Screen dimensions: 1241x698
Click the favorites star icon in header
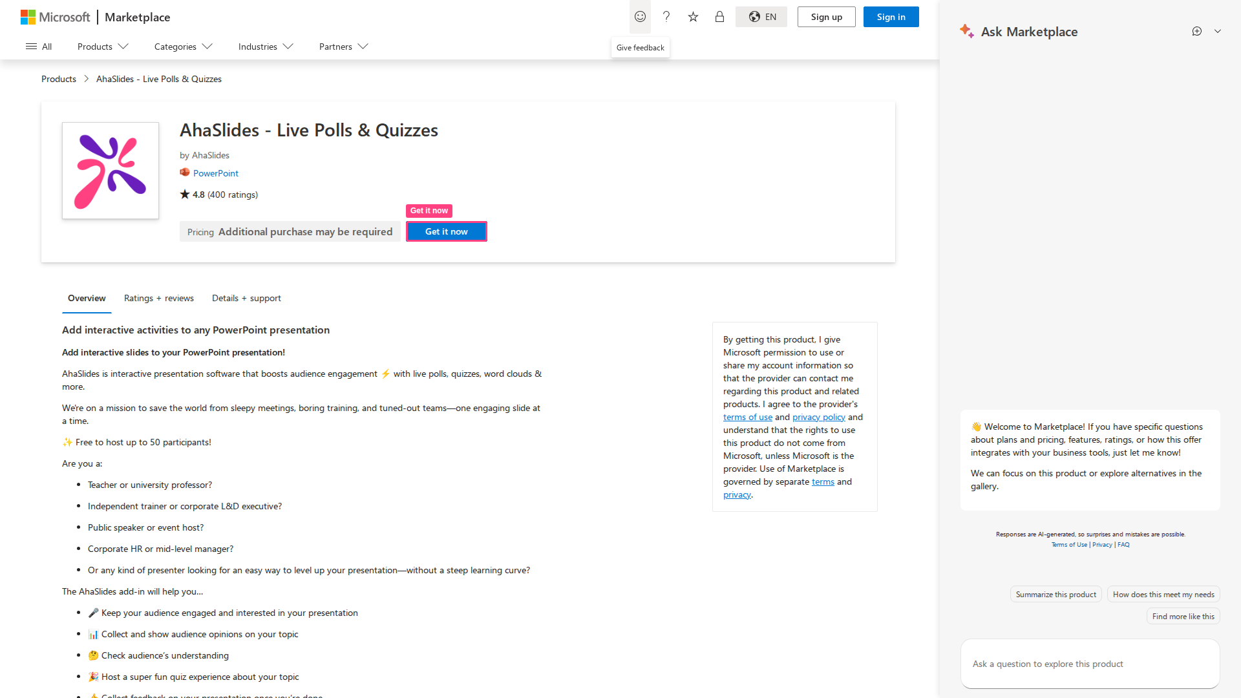coord(693,17)
